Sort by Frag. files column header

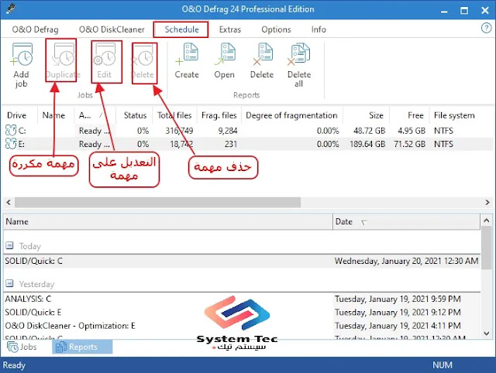pyautogui.click(x=219, y=115)
